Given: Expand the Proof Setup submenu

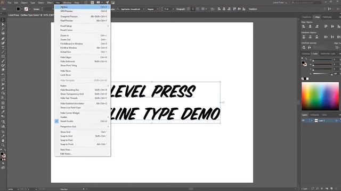Looking at the screenshot, I should pos(83,26).
